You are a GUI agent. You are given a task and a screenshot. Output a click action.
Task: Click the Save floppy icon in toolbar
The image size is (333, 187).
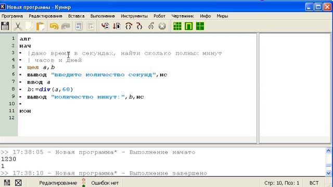5,26
